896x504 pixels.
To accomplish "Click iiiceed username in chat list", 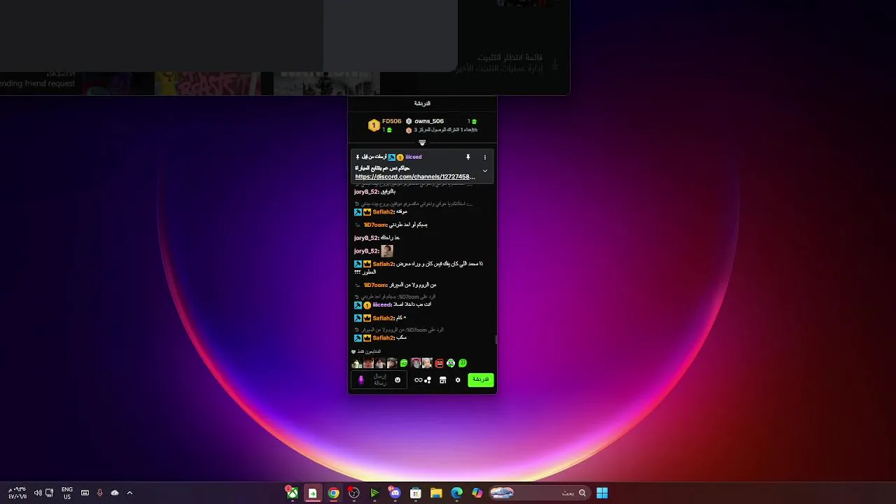I will coord(381,305).
